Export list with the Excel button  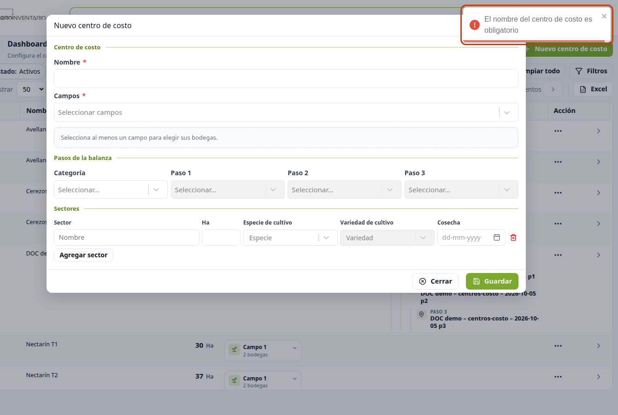tap(593, 89)
